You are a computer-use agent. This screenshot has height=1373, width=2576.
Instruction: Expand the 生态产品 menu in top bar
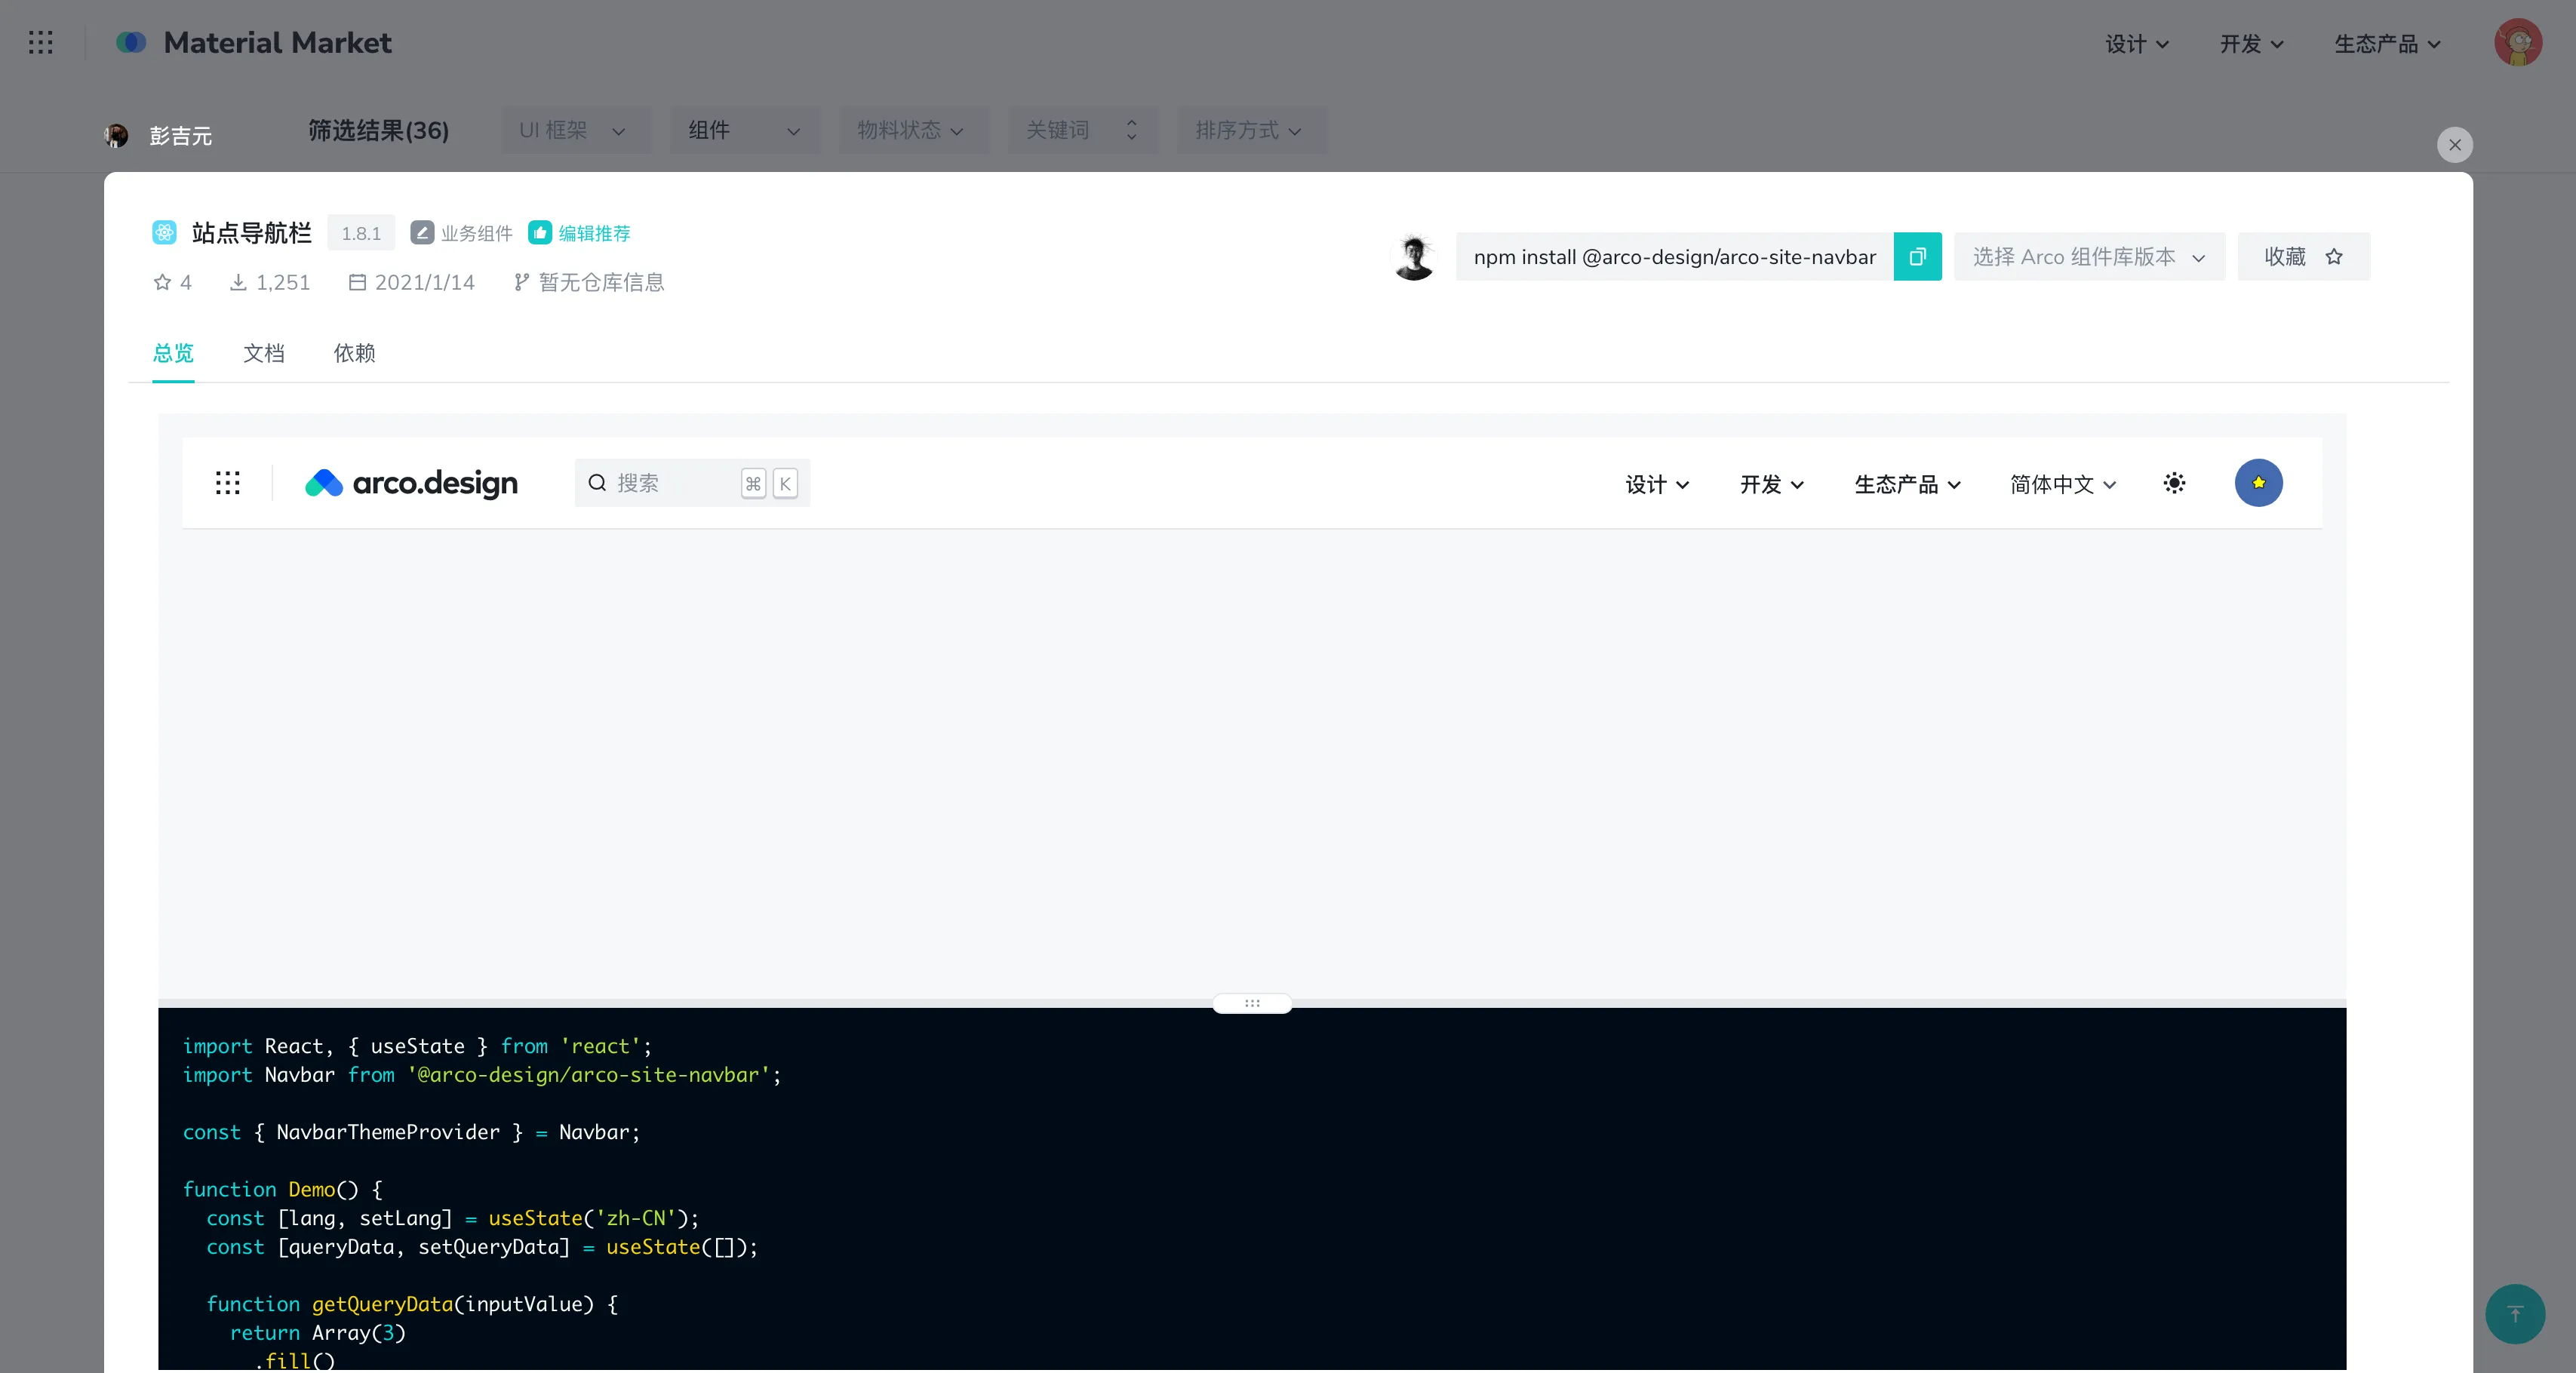coord(2387,44)
